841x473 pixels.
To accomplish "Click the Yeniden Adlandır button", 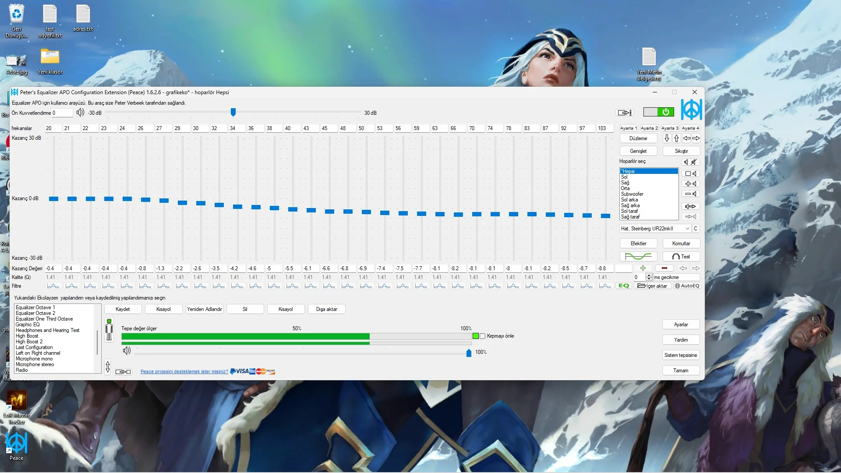I will tap(205, 309).
